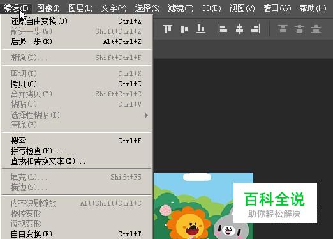Open the 文字(Y) menu
333x239 pixels.
pyautogui.click(x=114, y=8)
